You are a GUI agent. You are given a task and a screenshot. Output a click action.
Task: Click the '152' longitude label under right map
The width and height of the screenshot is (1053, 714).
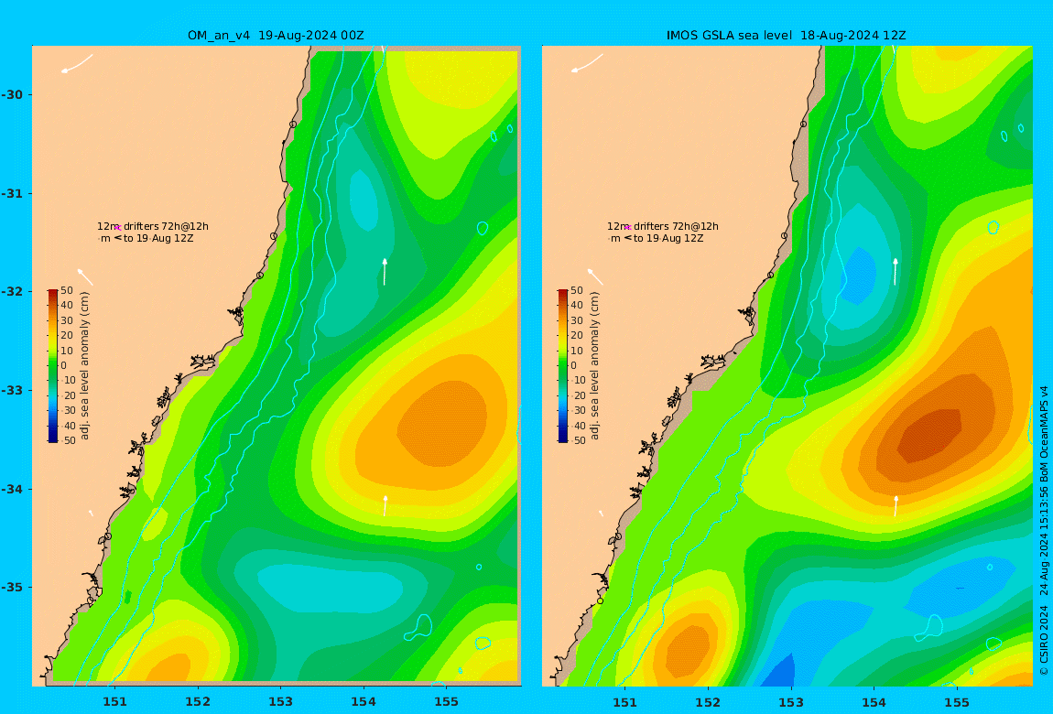tap(708, 702)
